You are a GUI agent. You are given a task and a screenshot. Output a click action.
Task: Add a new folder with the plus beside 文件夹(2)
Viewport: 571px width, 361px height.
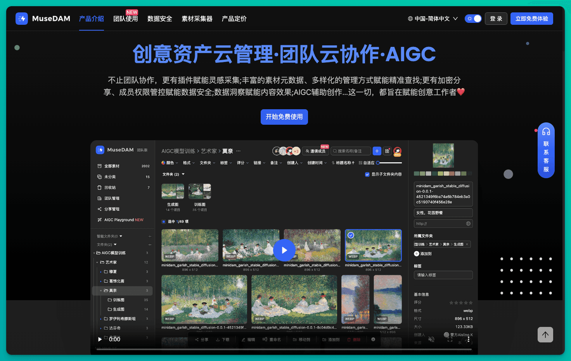point(150,245)
